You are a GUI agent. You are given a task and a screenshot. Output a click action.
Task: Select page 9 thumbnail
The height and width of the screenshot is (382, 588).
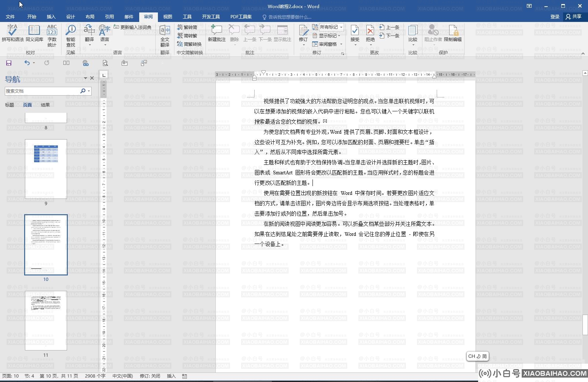pos(46,169)
